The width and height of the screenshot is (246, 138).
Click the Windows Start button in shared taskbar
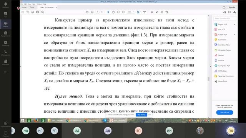(23, 120)
